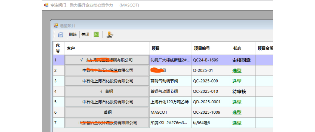The image size is (315, 132).
Task: Select project number QD-2025-0001
Action: click(x=211, y=102)
